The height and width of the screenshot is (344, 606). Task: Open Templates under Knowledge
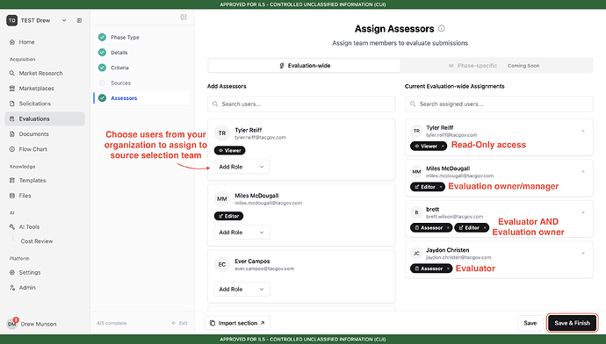click(32, 180)
